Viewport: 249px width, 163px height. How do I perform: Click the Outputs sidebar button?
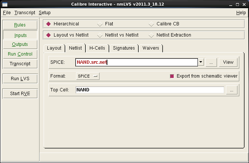pos(20,44)
